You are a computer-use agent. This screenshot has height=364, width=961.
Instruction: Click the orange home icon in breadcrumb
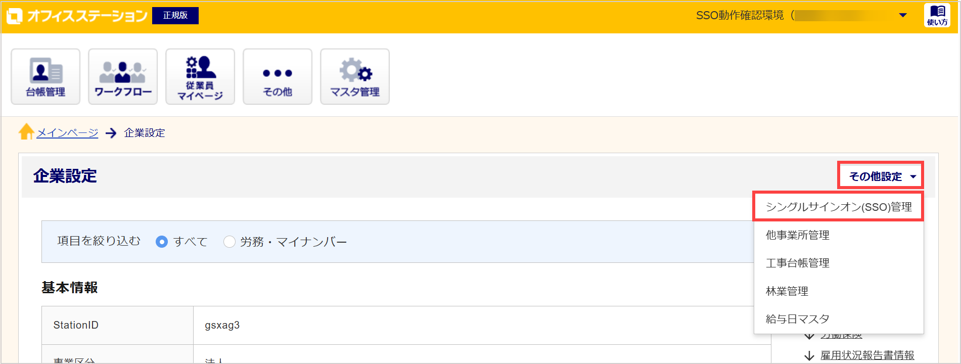26,132
